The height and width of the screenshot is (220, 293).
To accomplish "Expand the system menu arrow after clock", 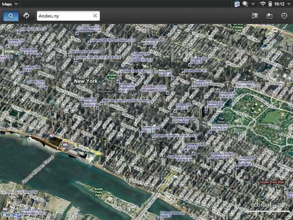I will point(289,4).
